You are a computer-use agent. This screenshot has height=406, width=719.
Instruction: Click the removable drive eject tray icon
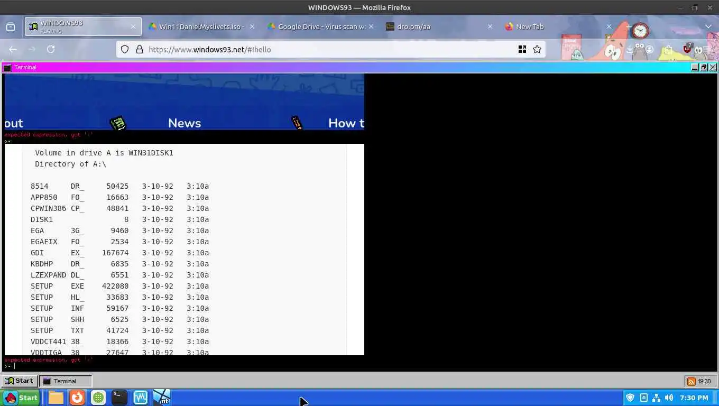click(643, 398)
